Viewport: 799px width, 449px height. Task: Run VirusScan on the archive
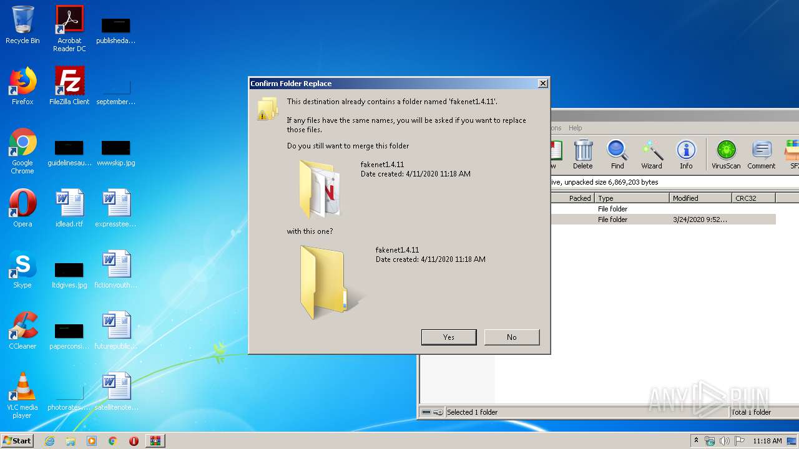tap(726, 154)
